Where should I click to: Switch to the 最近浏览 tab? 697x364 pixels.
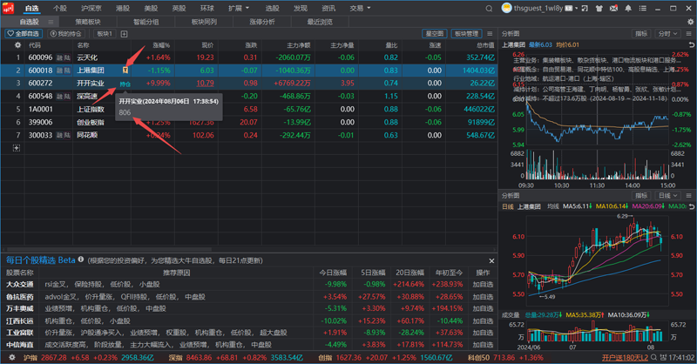click(x=320, y=22)
